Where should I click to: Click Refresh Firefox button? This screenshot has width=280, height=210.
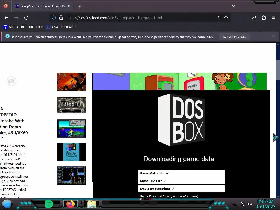pos(234,37)
